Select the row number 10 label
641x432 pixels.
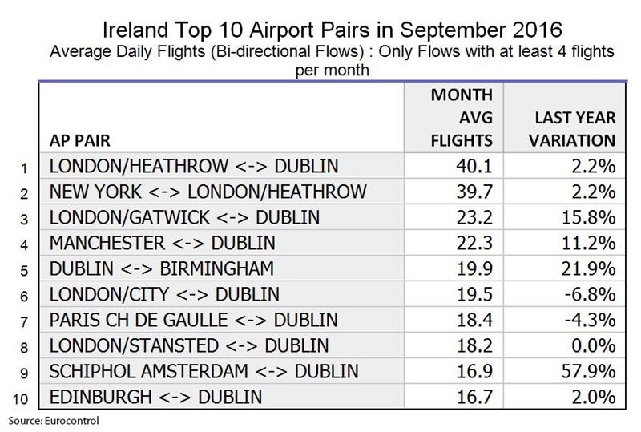point(21,399)
